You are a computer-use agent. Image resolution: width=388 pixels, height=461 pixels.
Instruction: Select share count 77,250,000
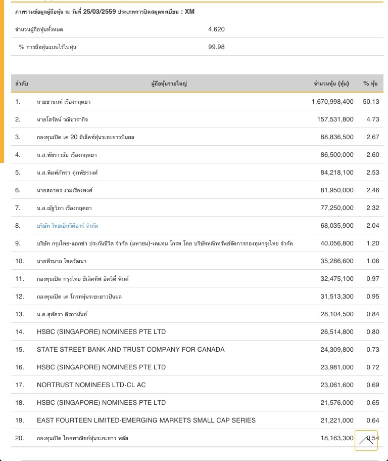click(337, 208)
